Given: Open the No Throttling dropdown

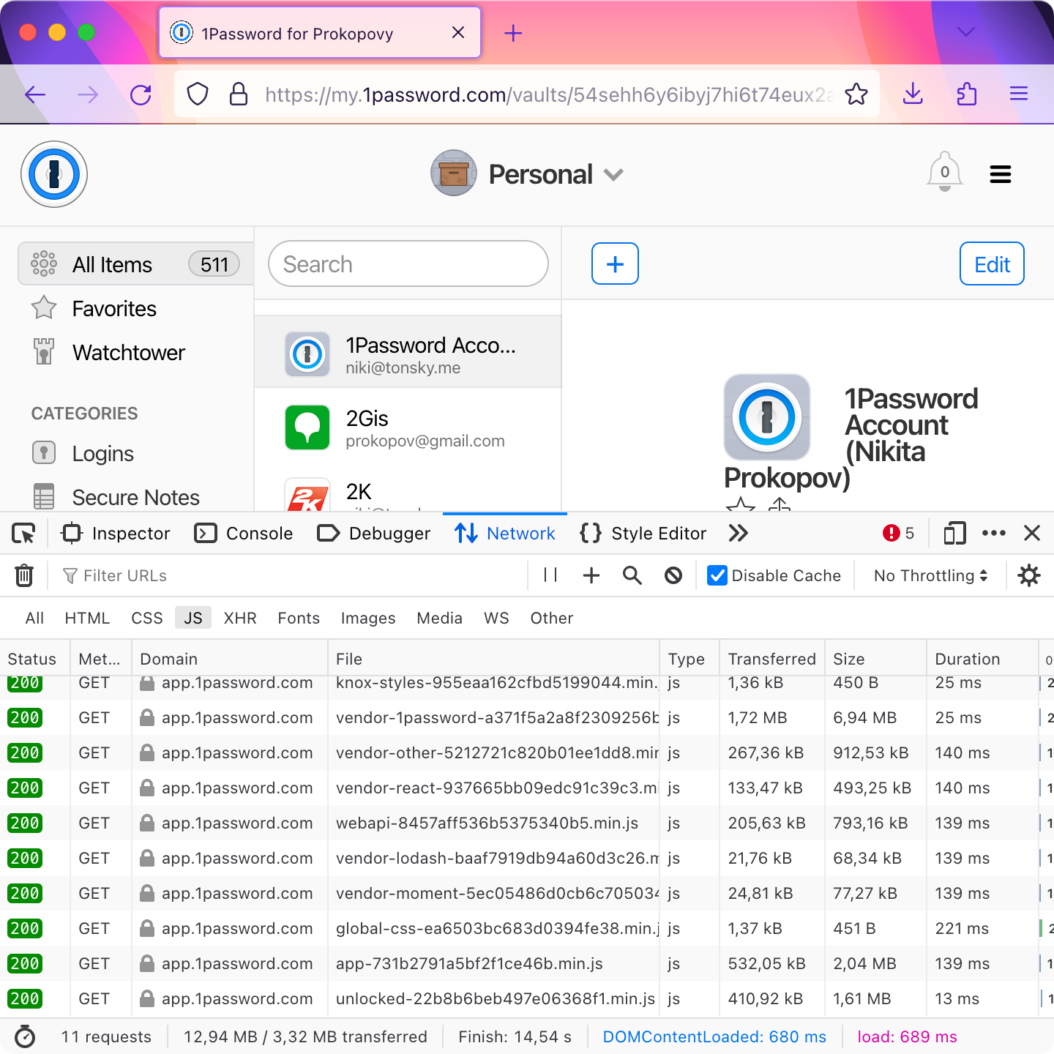Looking at the screenshot, I should click(930, 576).
